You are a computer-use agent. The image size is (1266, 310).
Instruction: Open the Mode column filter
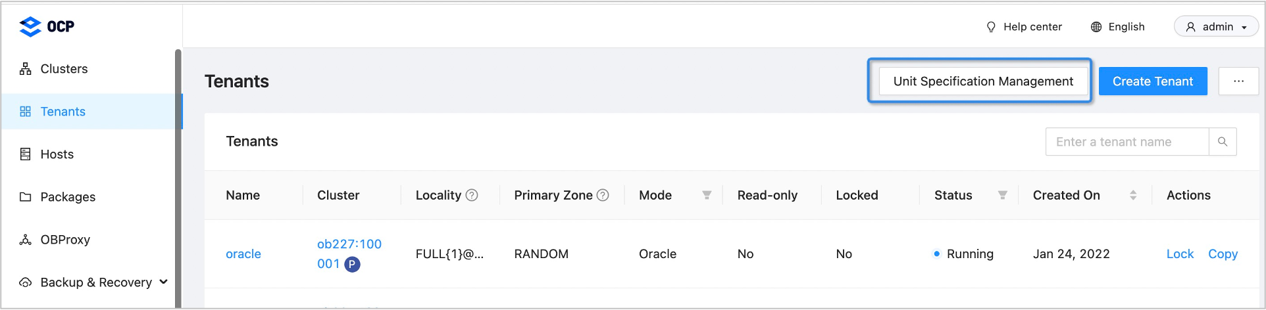click(x=707, y=195)
